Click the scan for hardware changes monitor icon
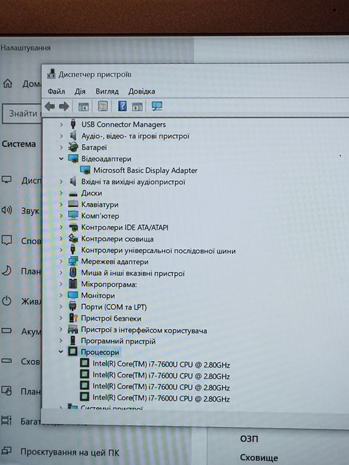349x465 pixels. tap(157, 106)
